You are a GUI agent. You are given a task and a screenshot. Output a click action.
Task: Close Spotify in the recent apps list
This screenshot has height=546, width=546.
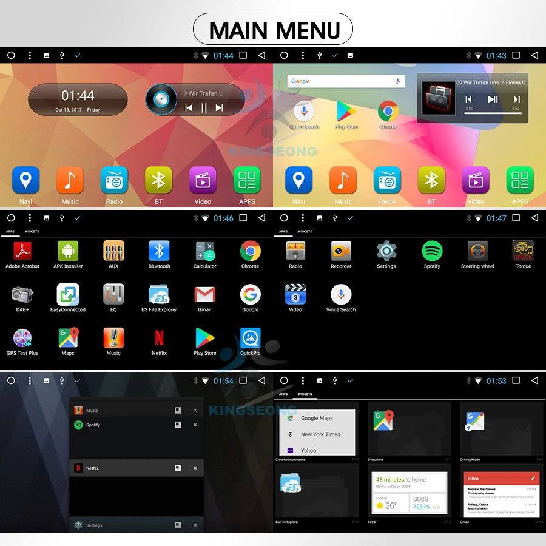tap(195, 425)
